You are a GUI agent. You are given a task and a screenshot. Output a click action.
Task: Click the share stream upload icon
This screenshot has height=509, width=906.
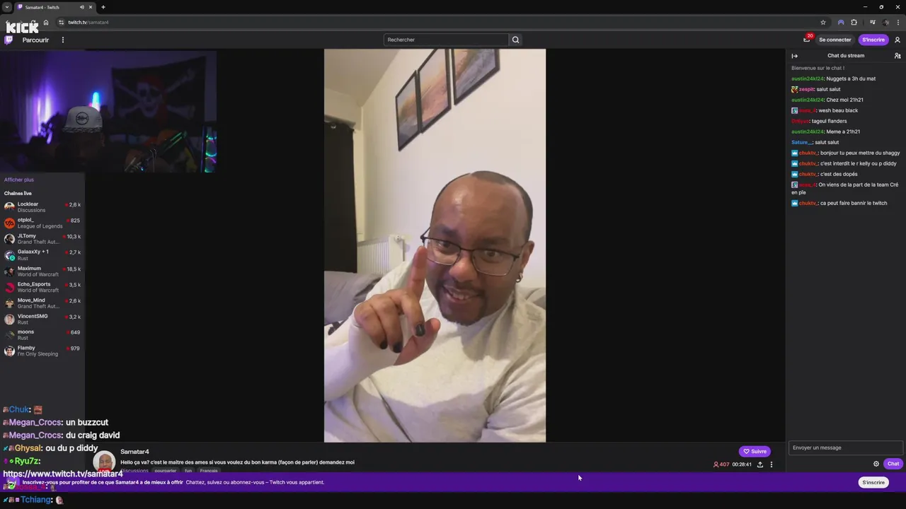[x=760, y=464]
